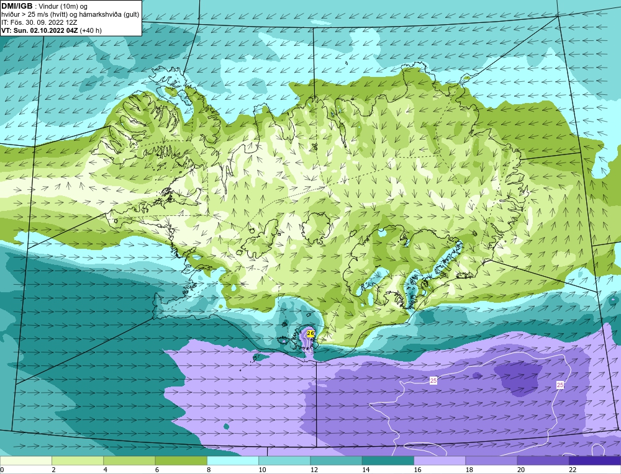The image size is (621, 474).
Task: Select the "VT: Sun. 02.10.2022 04Z" valid time
Action: pyautogui.click(x=40, y=30)
